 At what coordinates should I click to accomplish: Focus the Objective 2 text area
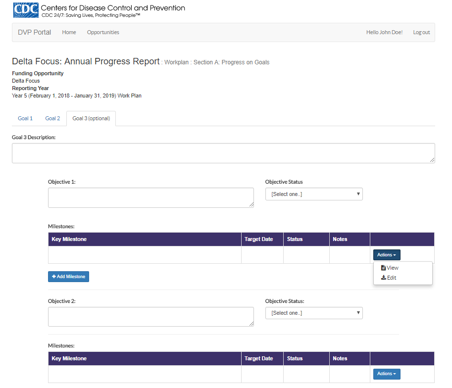coord(151,317)
